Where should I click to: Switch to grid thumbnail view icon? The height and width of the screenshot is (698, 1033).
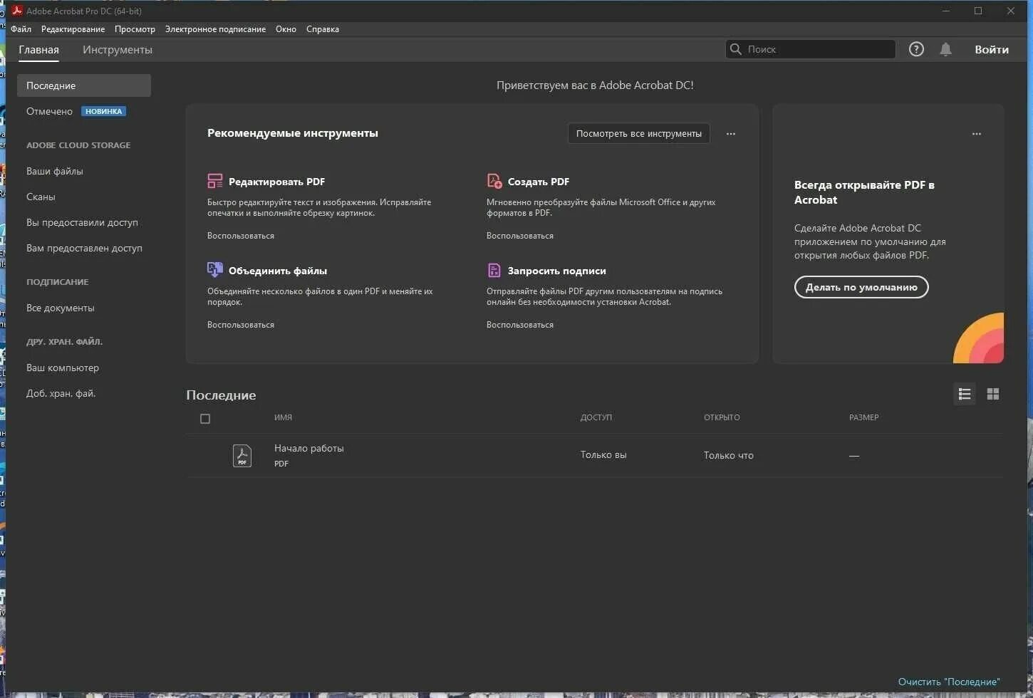[x=993, y=394]
